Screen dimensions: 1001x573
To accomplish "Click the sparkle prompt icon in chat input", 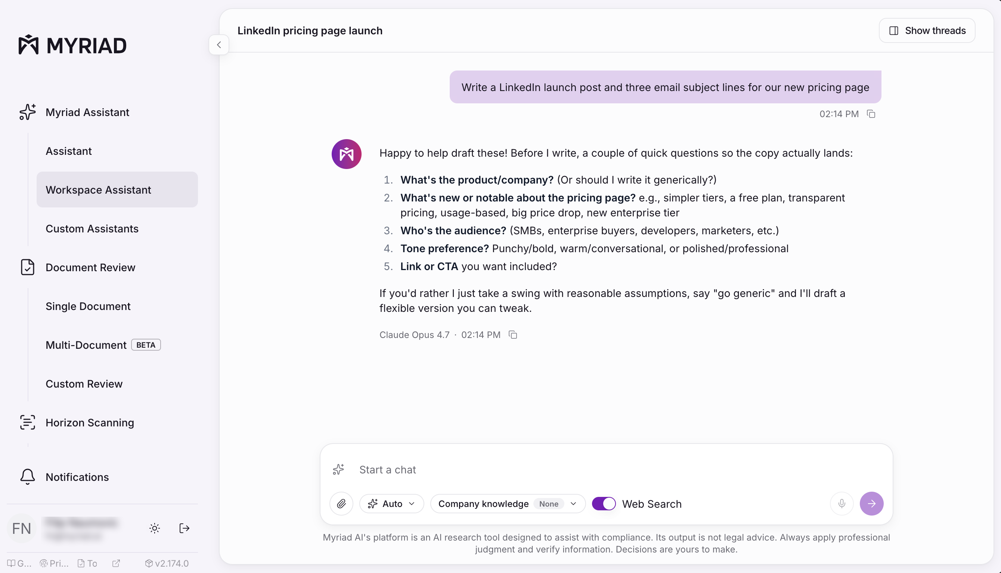I will click(338, 470).
